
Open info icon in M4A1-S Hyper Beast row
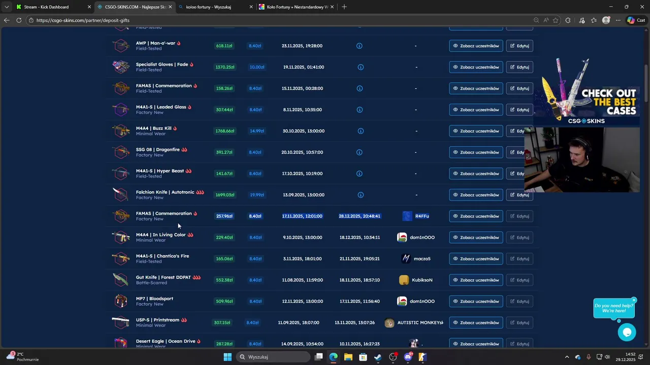(359, 173)
